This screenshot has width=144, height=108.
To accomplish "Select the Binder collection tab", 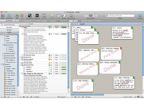I will click(9, 30).
